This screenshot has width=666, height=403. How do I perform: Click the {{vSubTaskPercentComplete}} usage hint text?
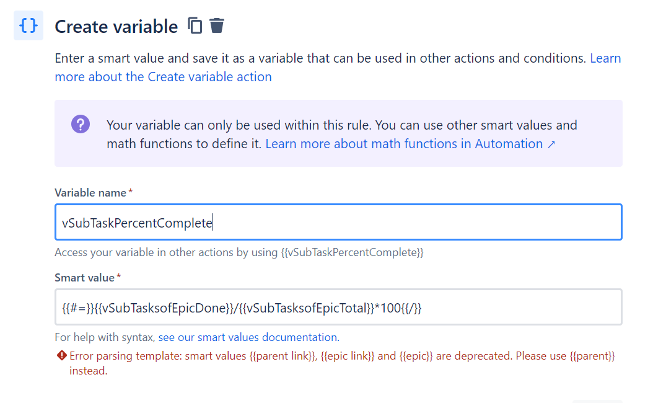point(352,252)
